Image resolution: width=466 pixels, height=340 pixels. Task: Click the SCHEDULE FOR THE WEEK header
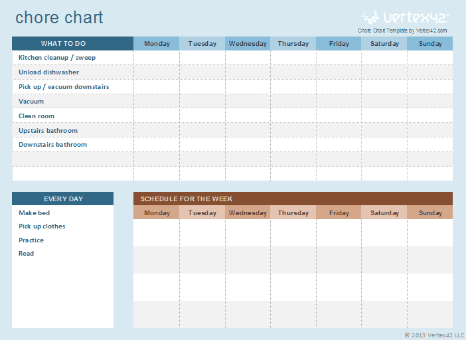(x=293, y=199)
